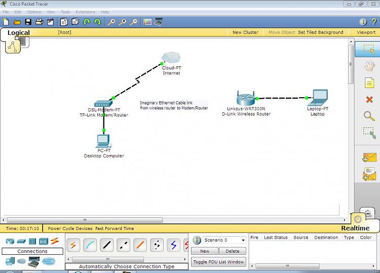Open the Drawing Palette icon
This screenshot has width=380, height=273.
point(147,22)
